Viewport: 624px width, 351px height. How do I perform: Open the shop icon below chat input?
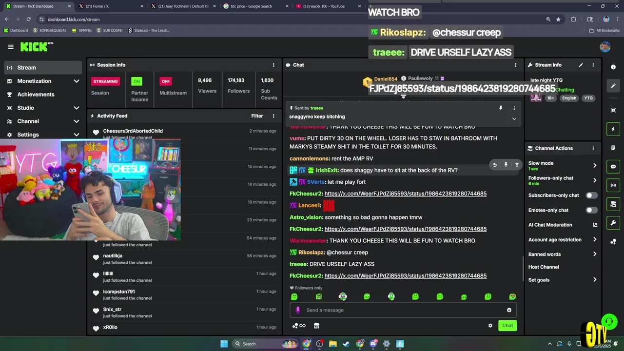[316, 326]
